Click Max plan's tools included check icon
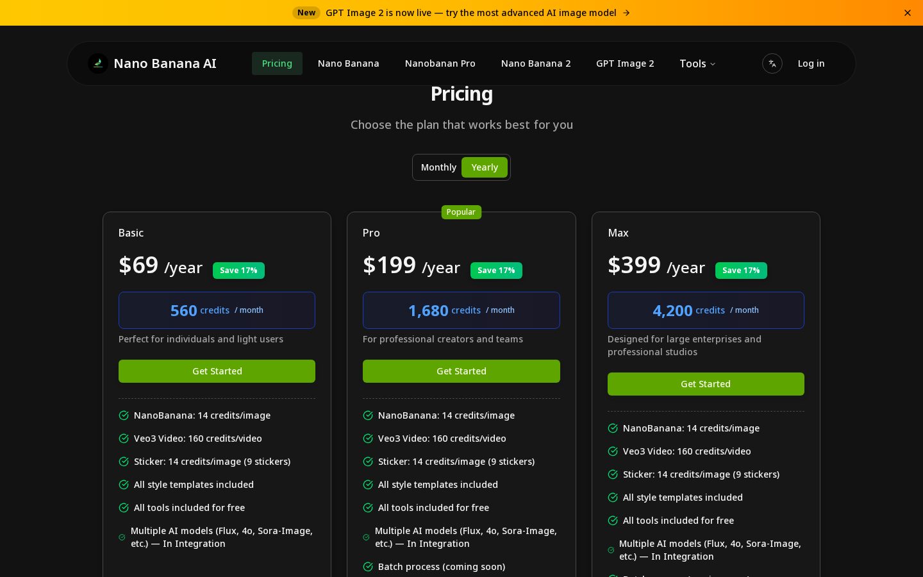Image resolution: width=923 pixels, height=577 pixels. [x=613, y=521]
